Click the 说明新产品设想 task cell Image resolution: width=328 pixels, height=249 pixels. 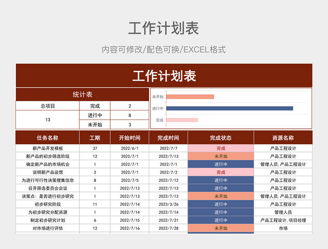click(48, 172)
